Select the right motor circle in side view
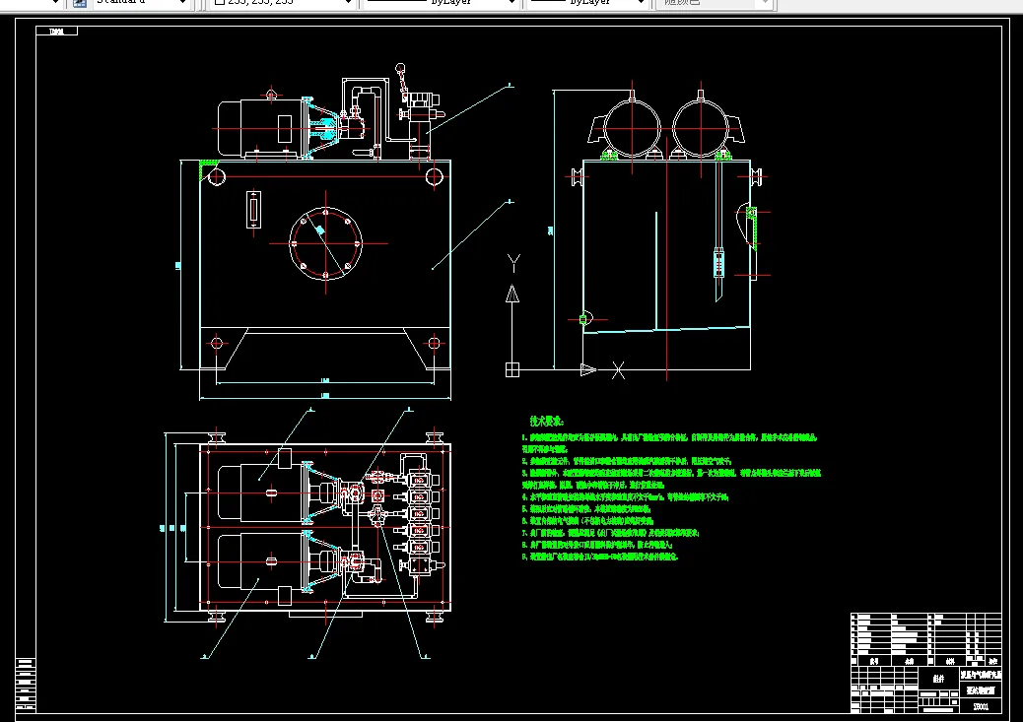 coord(701,128)
